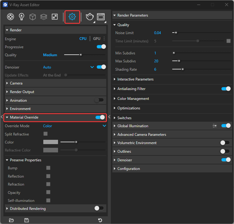Enable the Volumetric Environment toggle
234x224 pixels.
tap(225, 143)
